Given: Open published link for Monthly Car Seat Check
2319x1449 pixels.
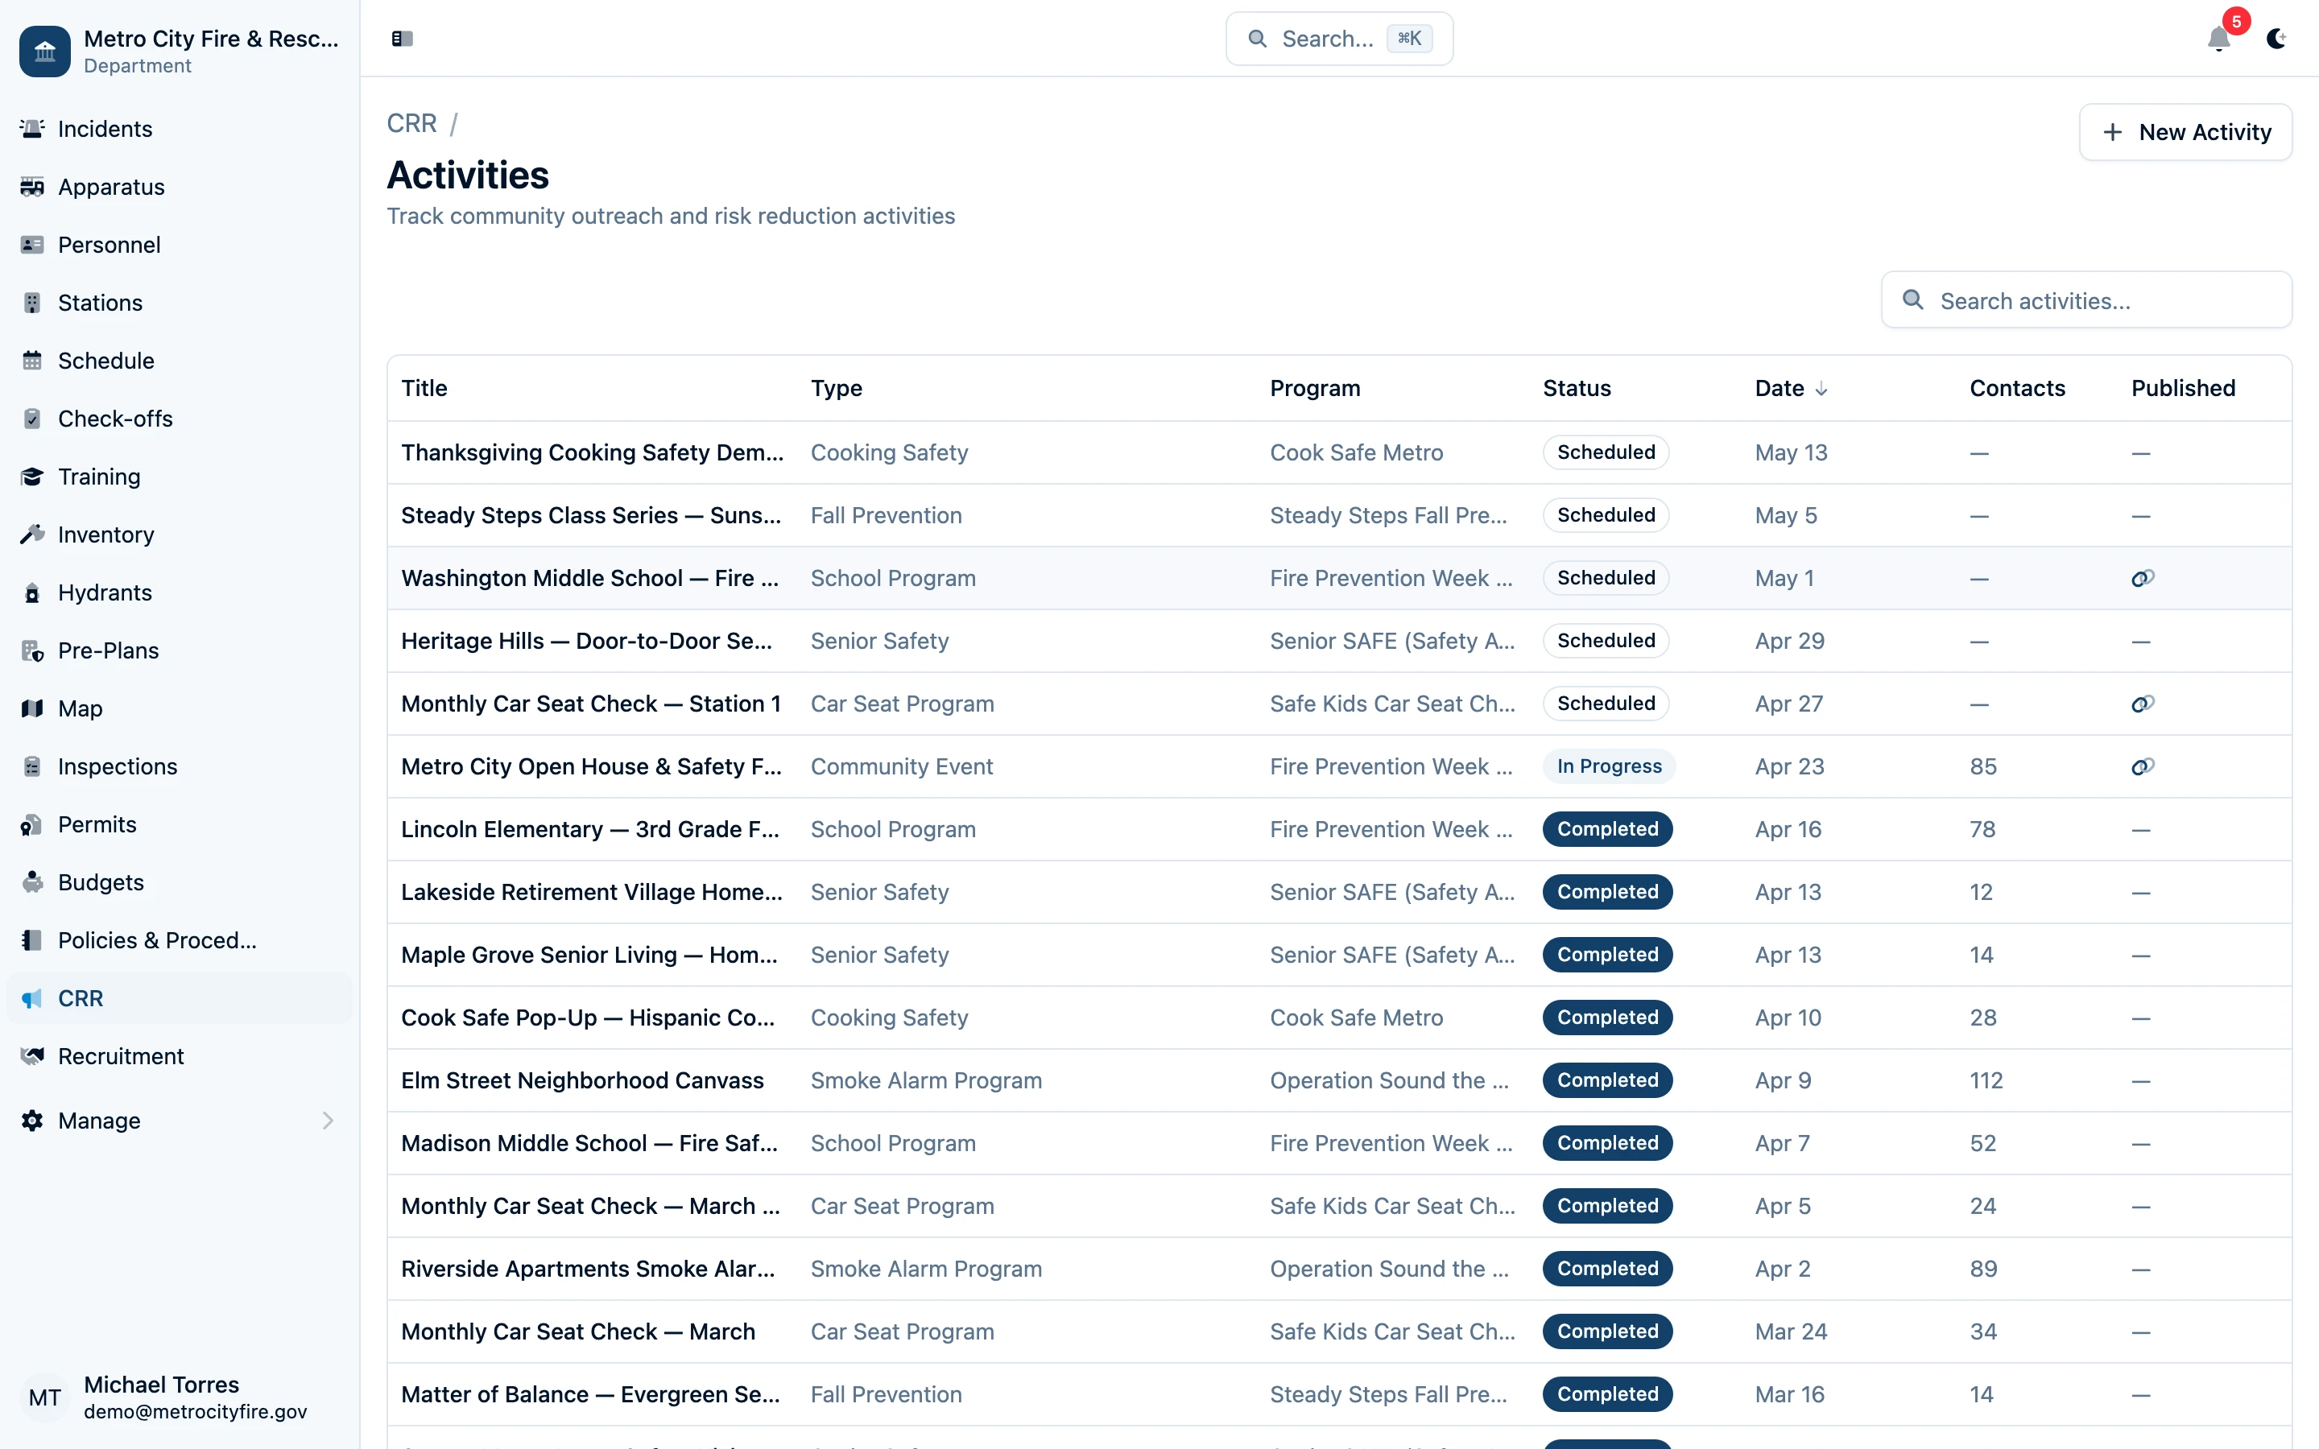Looking at the screenshot, I should 2143,704.
